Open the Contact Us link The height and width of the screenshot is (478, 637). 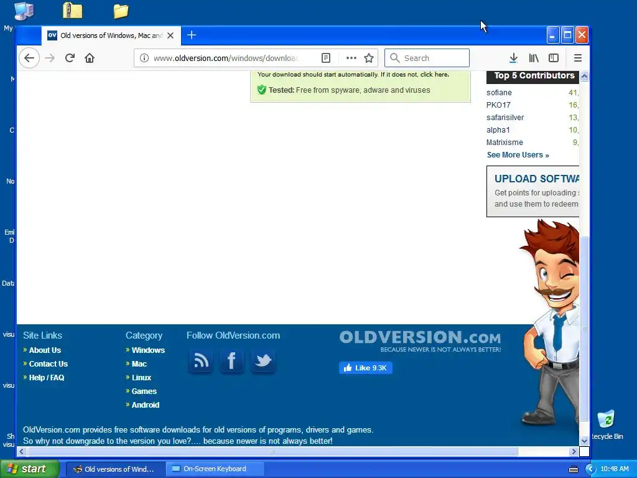[49, 363]
